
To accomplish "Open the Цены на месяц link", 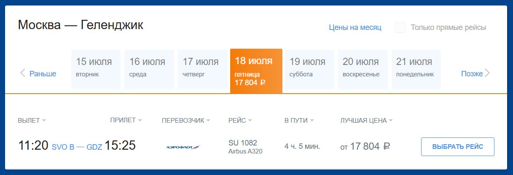I will click(x=355, y=28).
